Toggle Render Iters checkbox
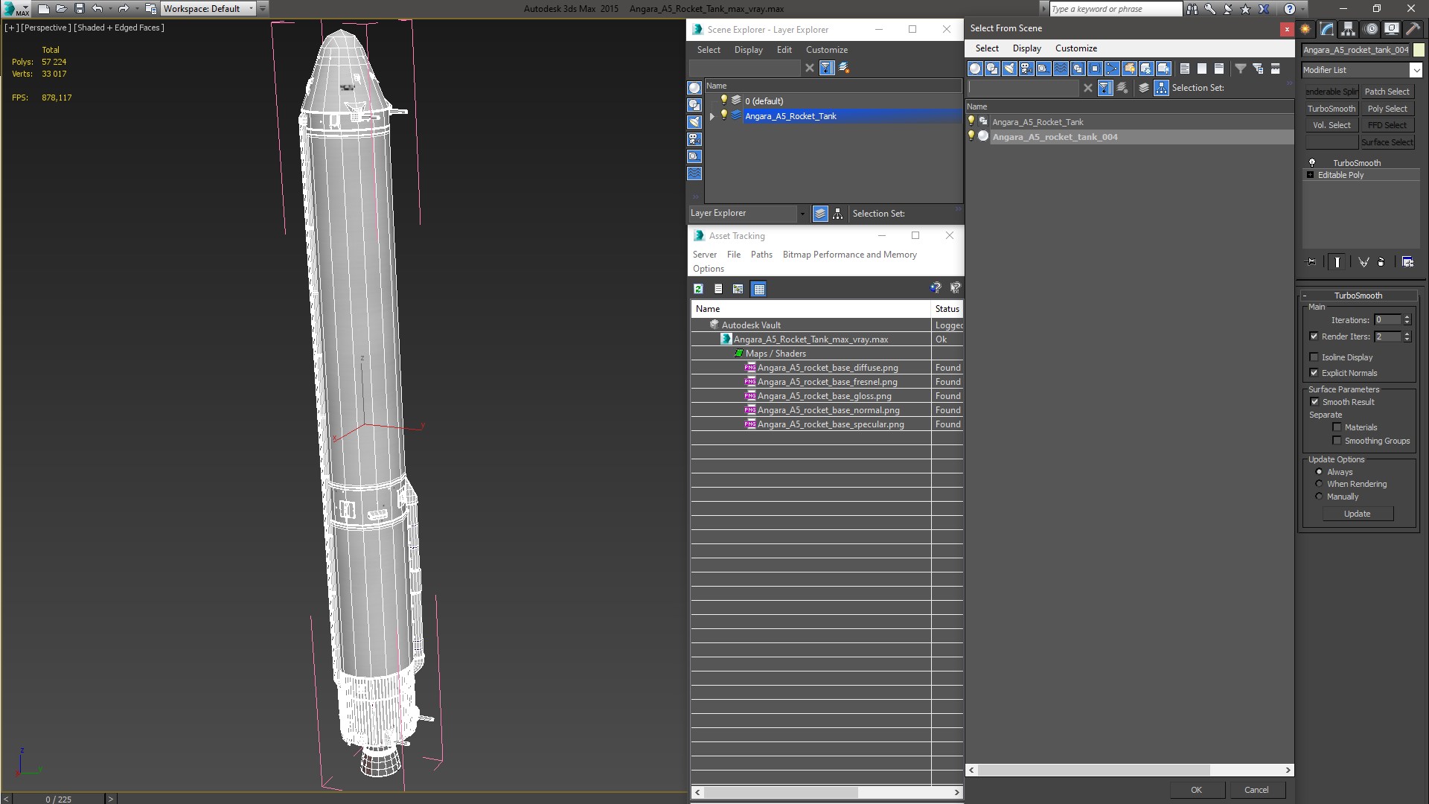Viewport: 1429px width, 804px height. click(x=1314, y=336)
